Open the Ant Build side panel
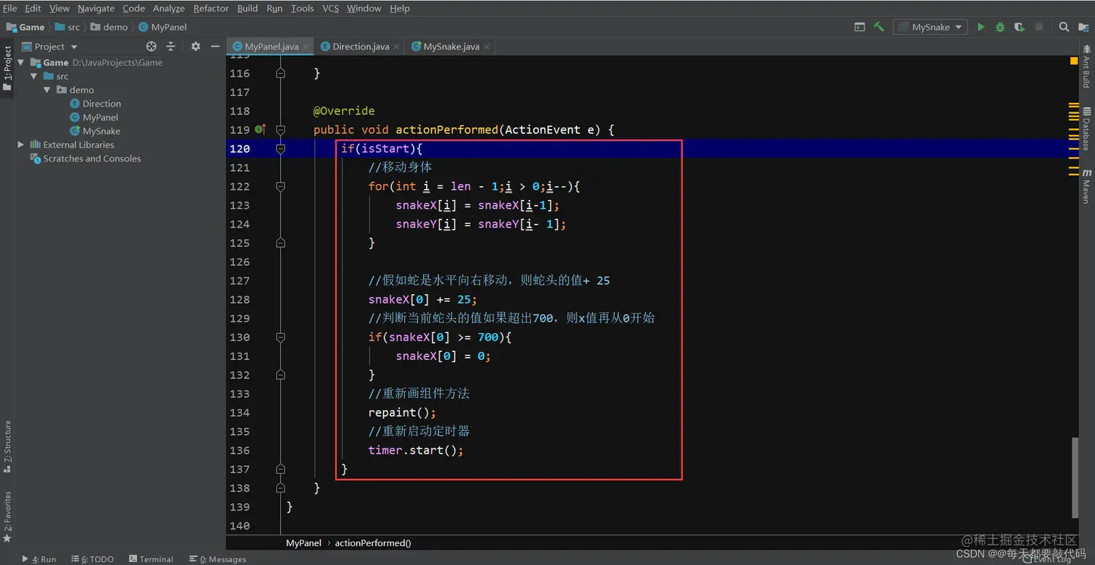Viewport: 1095px width, 565px height. click(1086, 65)
